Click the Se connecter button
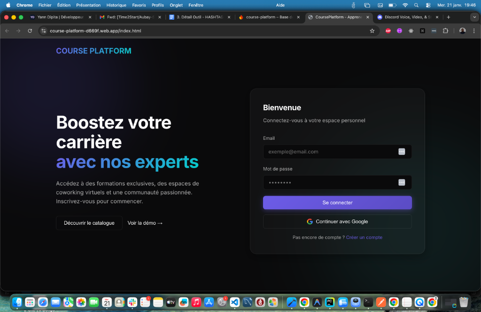This screenshot has width=481, height=312. [x=337, y=203]
